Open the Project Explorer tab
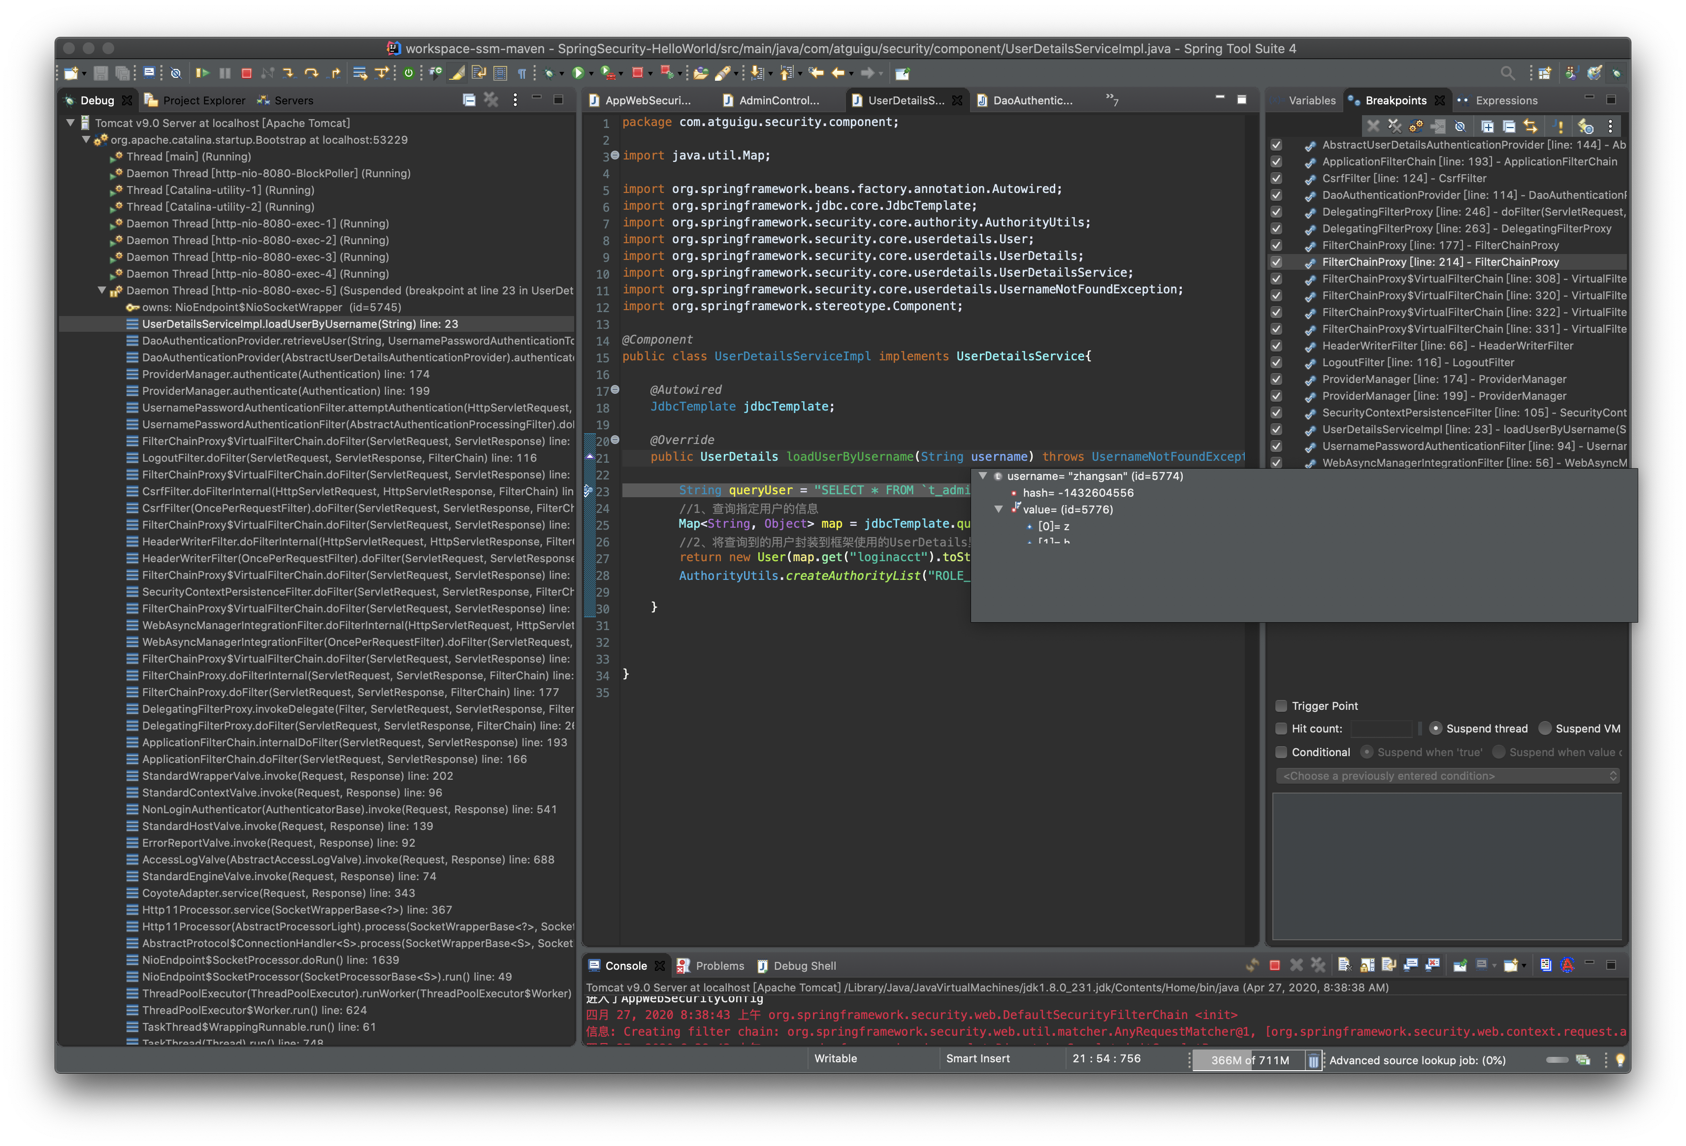 pos(195,100)
